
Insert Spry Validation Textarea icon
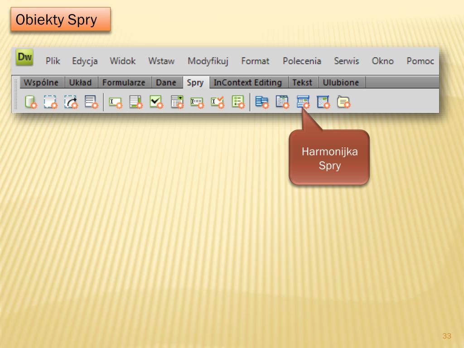pos(136,102)
